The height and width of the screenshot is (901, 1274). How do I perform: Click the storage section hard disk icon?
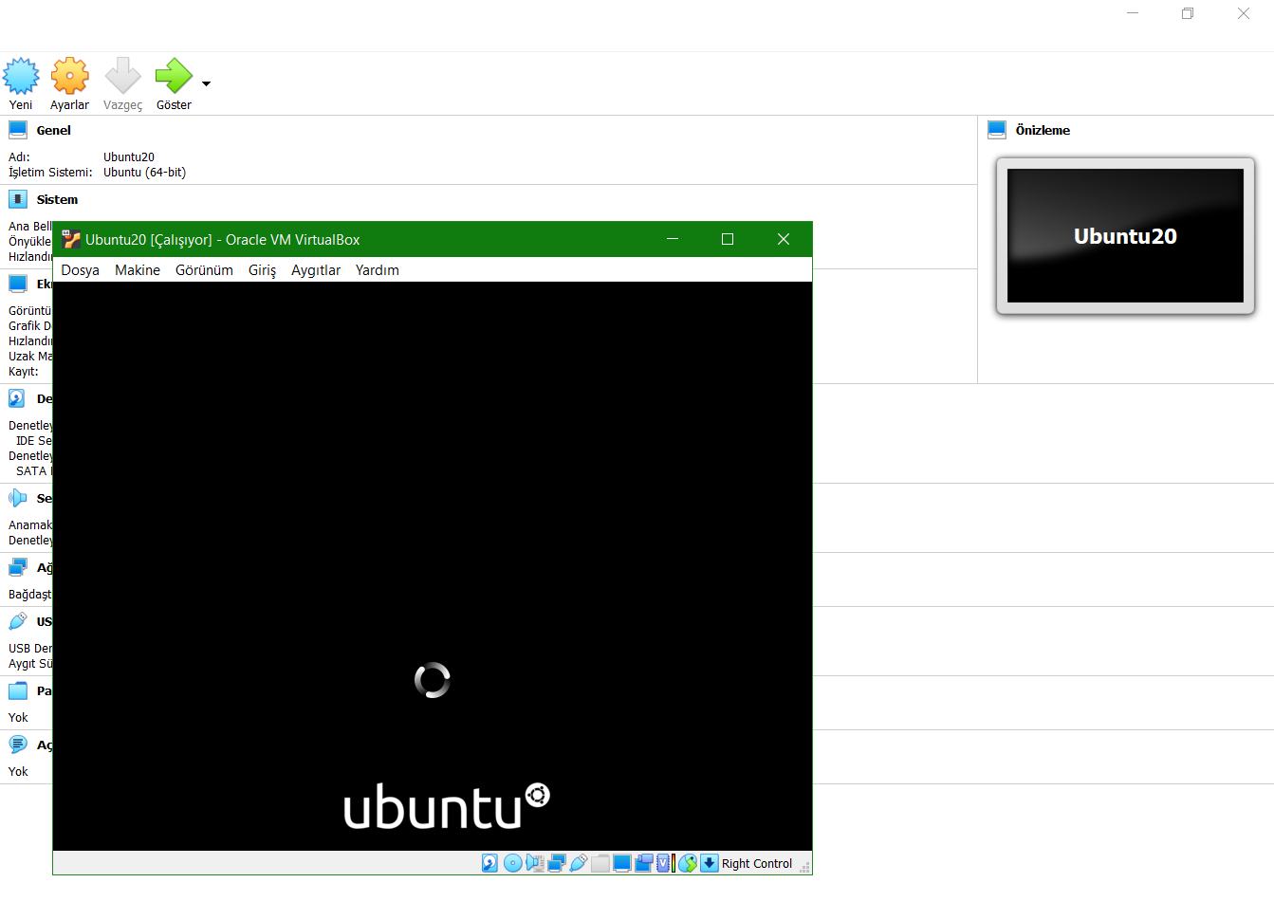(x=18, y=398)
